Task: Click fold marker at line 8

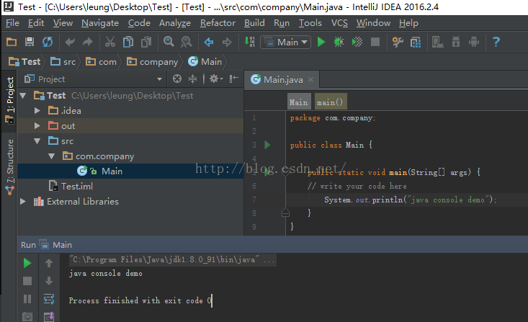Action: click(285, 213)
